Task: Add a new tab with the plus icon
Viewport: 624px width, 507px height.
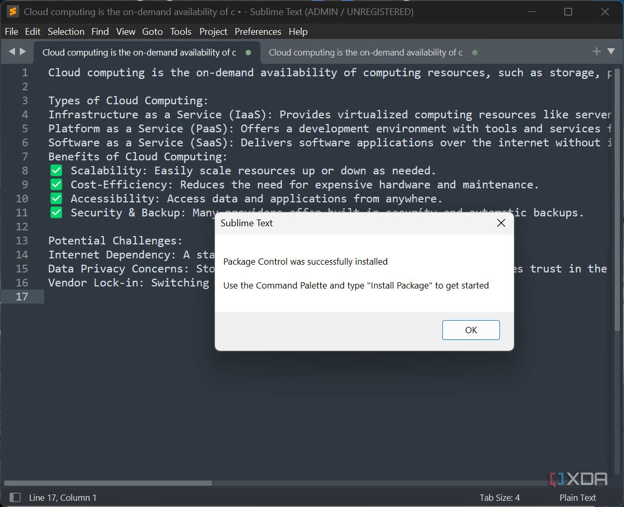Action: (596, 51)
